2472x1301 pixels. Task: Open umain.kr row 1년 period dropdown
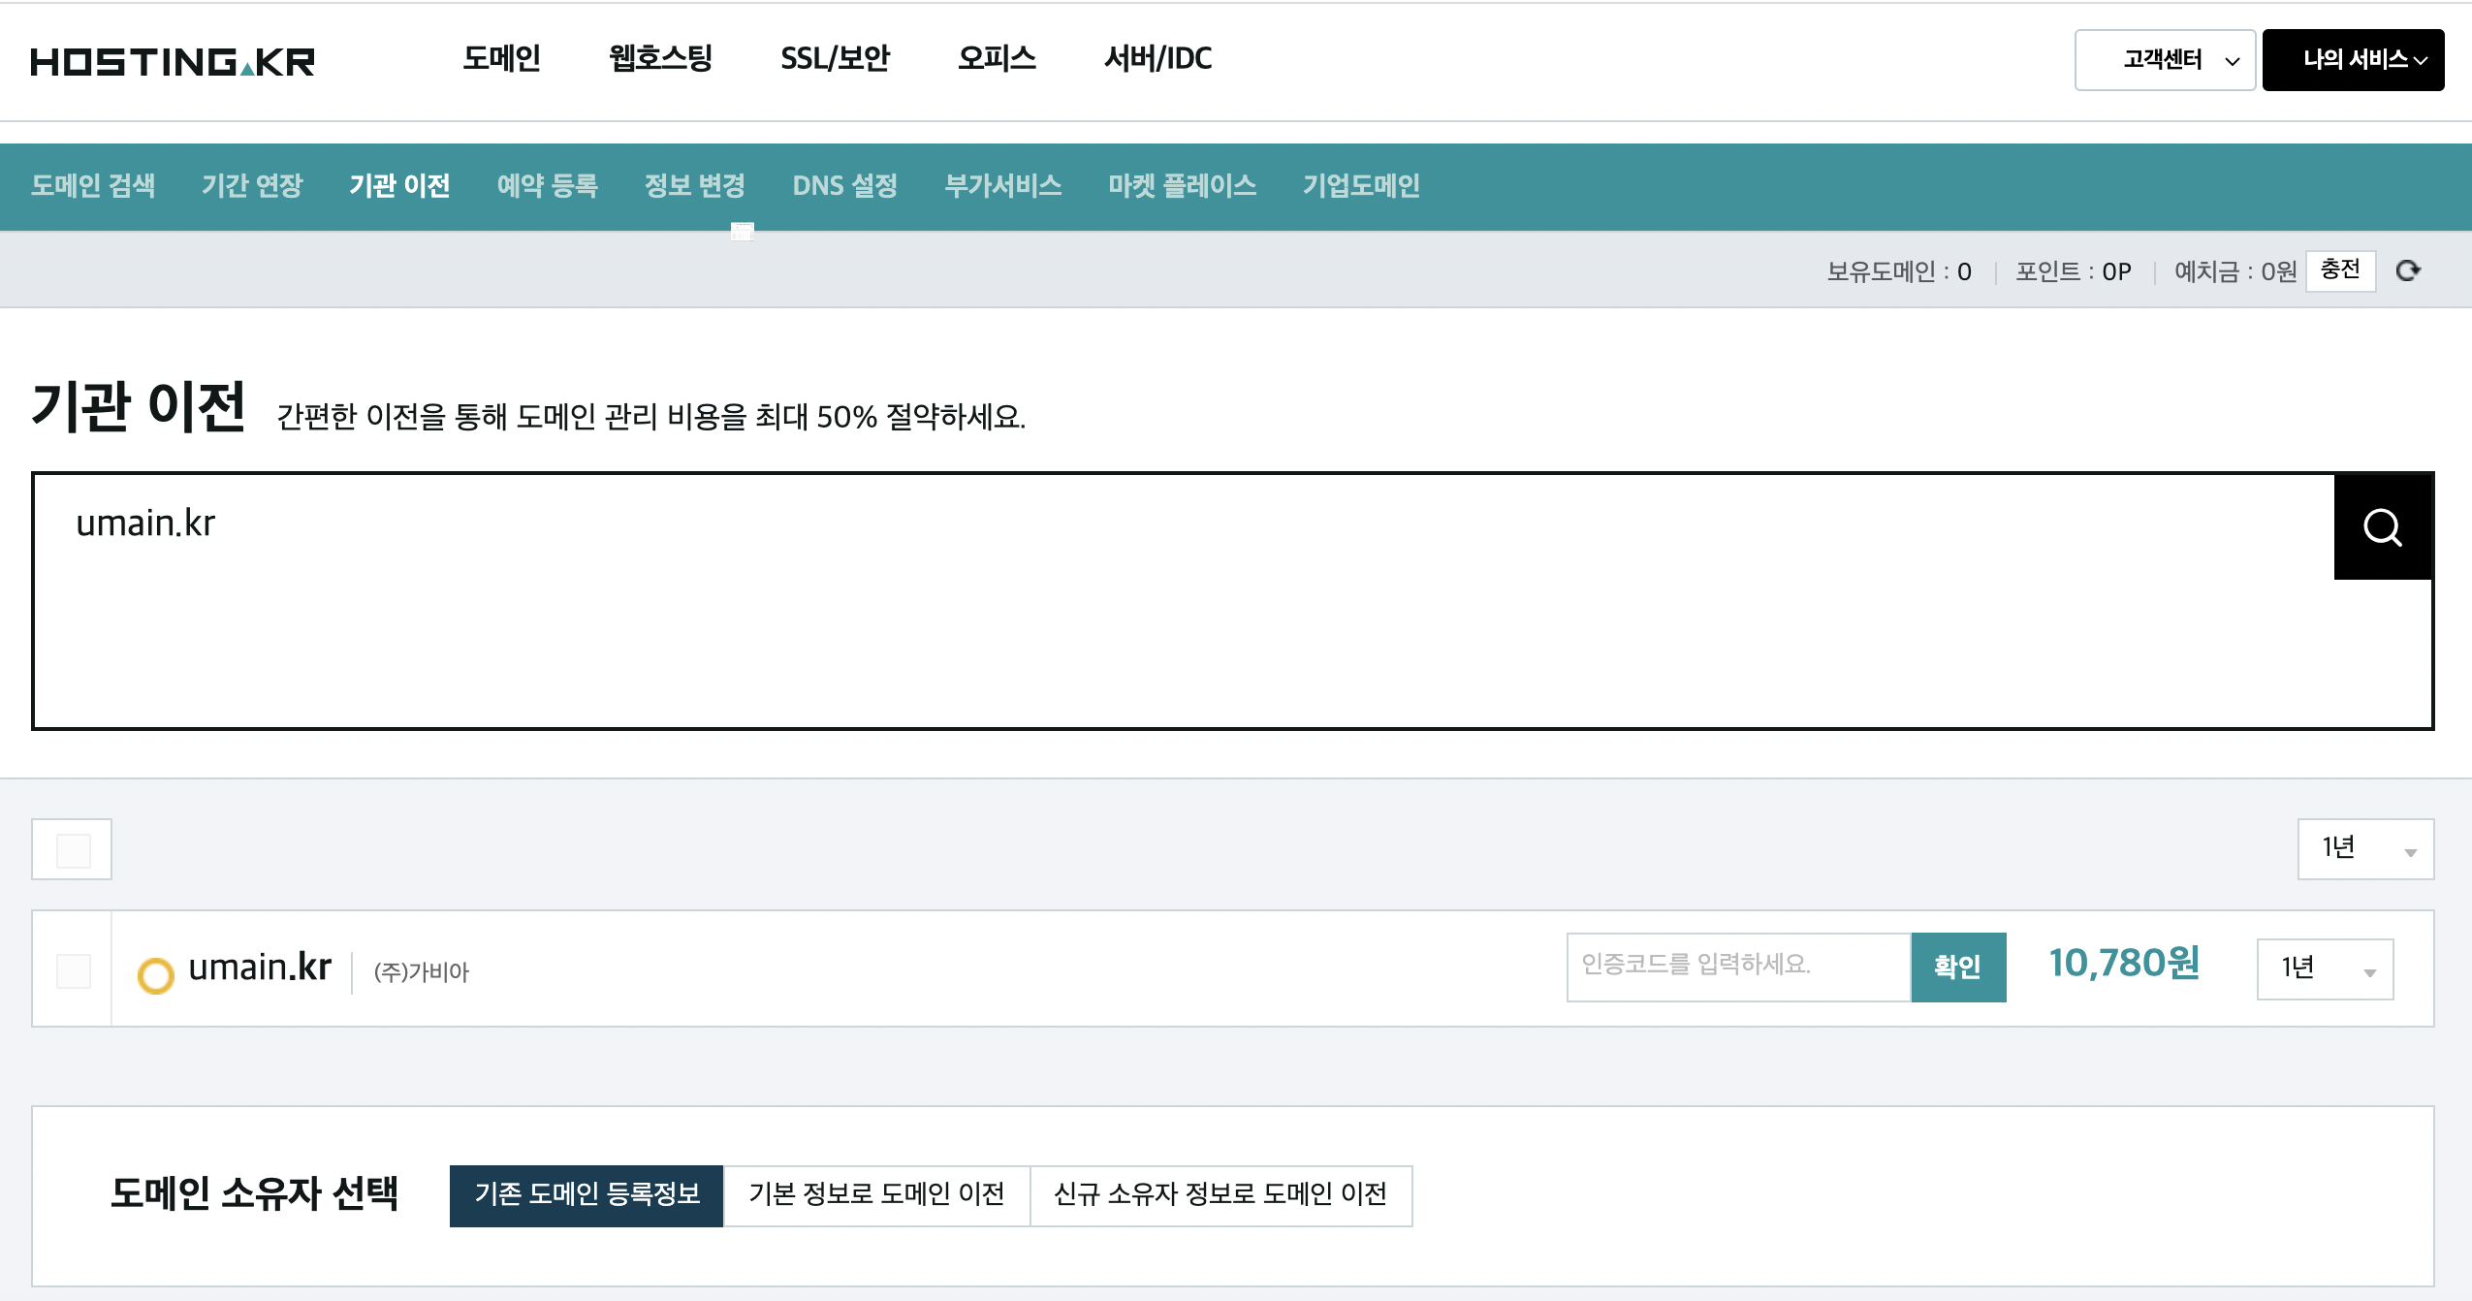point(2324,968)
